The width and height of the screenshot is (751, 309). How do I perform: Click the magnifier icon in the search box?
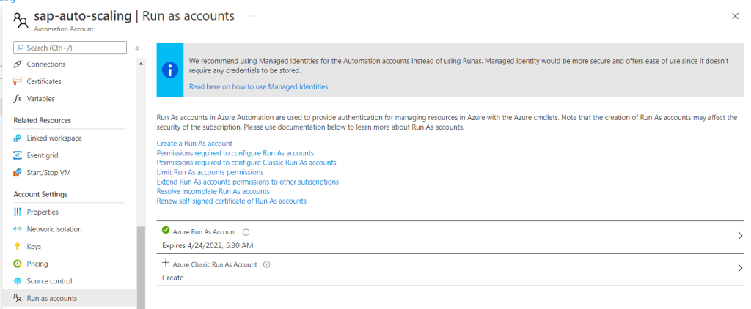click(20, 48)
